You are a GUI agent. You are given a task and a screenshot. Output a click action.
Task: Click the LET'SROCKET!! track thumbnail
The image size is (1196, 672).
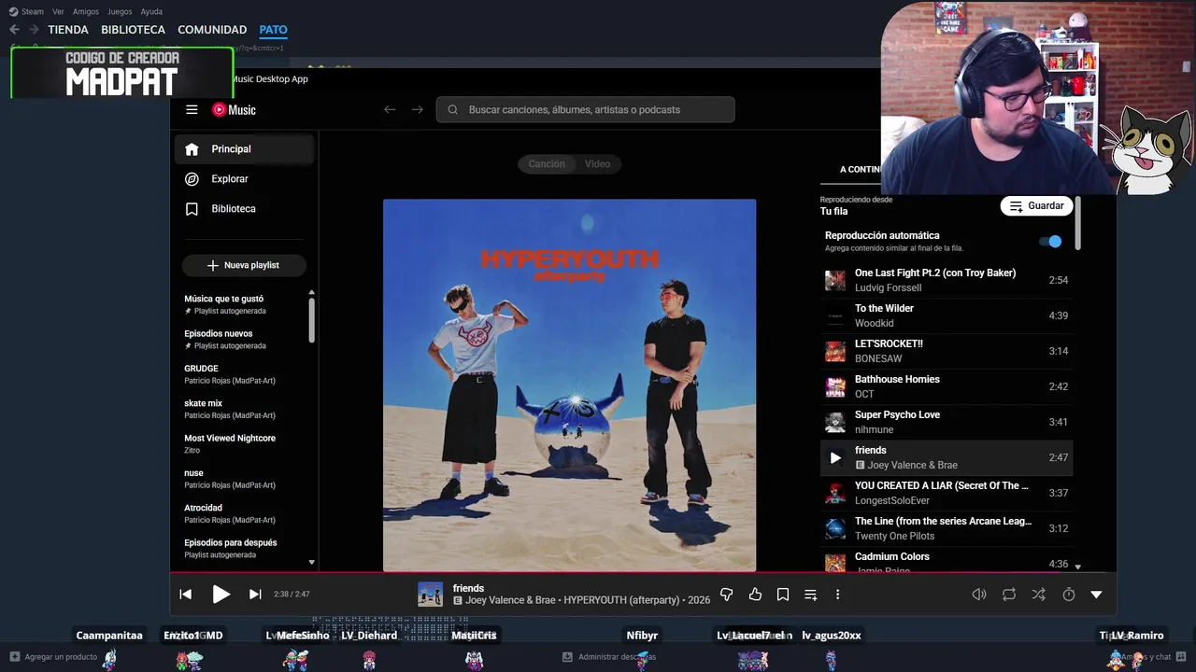click(835, 351)
